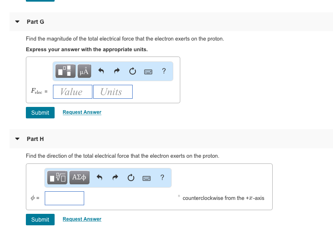333x238 pixels.
Task: Click the phi angle input field in Part H
Action: 64,198
